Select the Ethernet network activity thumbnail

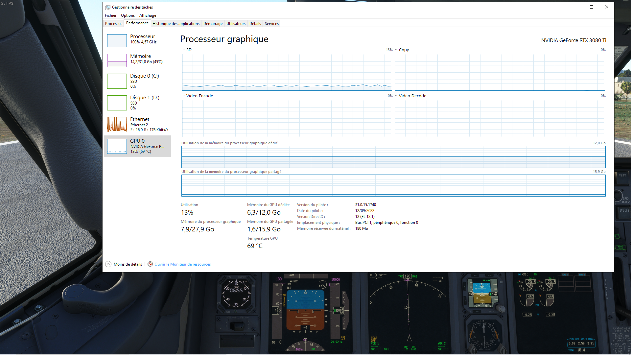(x=117, y=125)
